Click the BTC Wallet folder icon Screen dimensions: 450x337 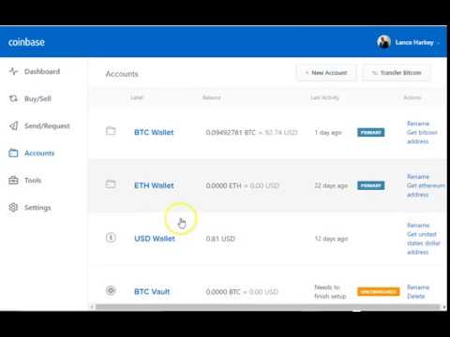(111, 131)
